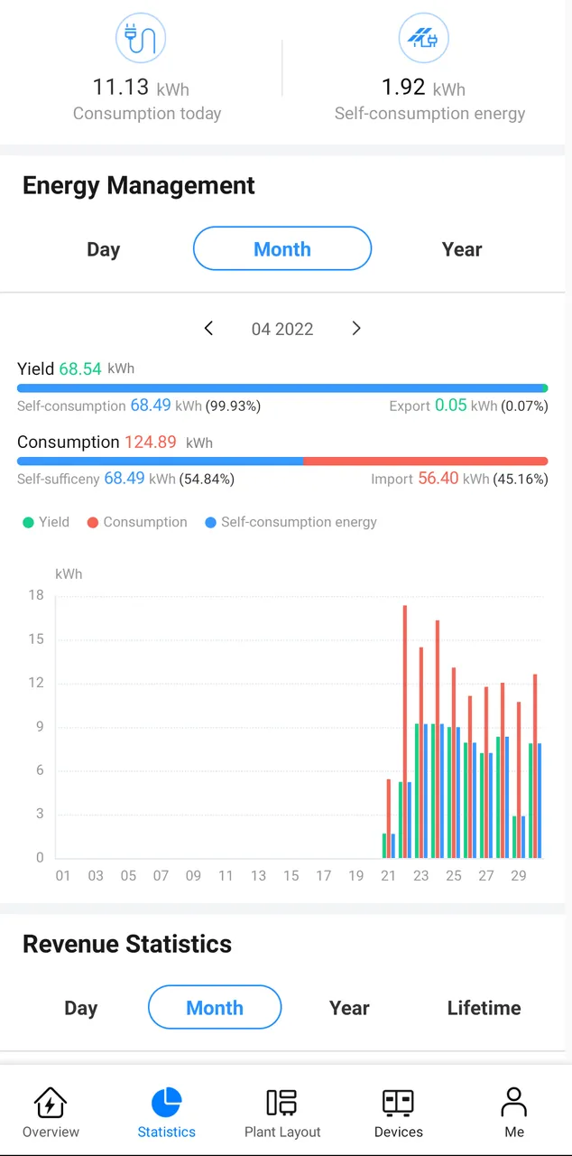
Task: Toggle the Consumption series in the chart legend
Action: pos(137,522)
